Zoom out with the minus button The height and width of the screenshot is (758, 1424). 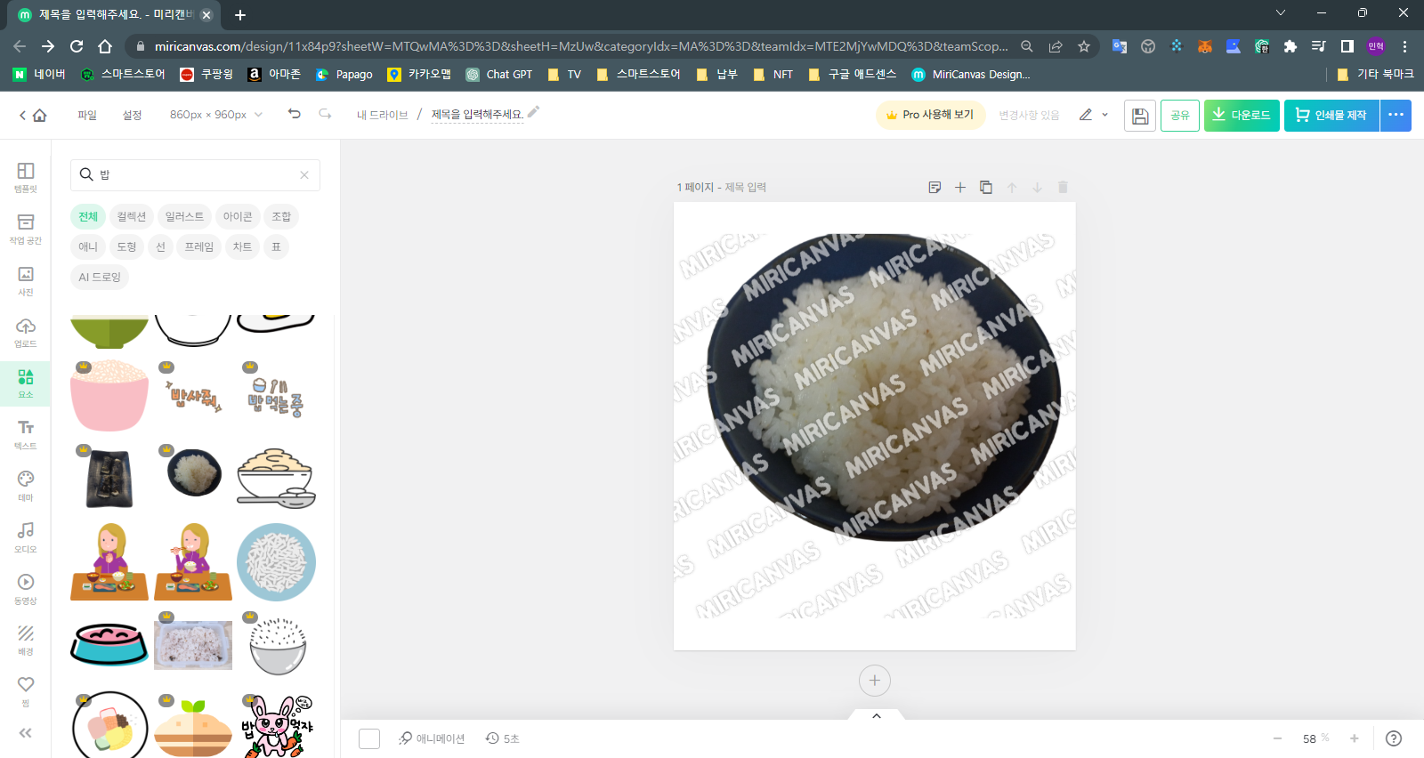coord(1277,738)
